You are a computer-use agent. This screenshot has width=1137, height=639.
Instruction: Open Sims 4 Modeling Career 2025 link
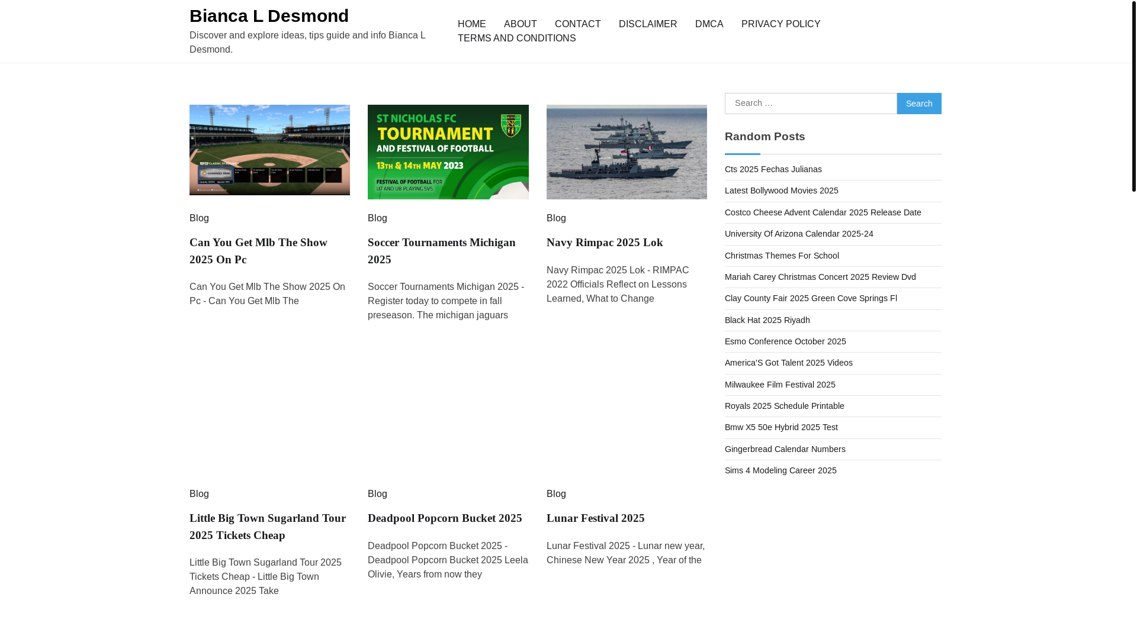pyautogui.click(x=780, y=470)
